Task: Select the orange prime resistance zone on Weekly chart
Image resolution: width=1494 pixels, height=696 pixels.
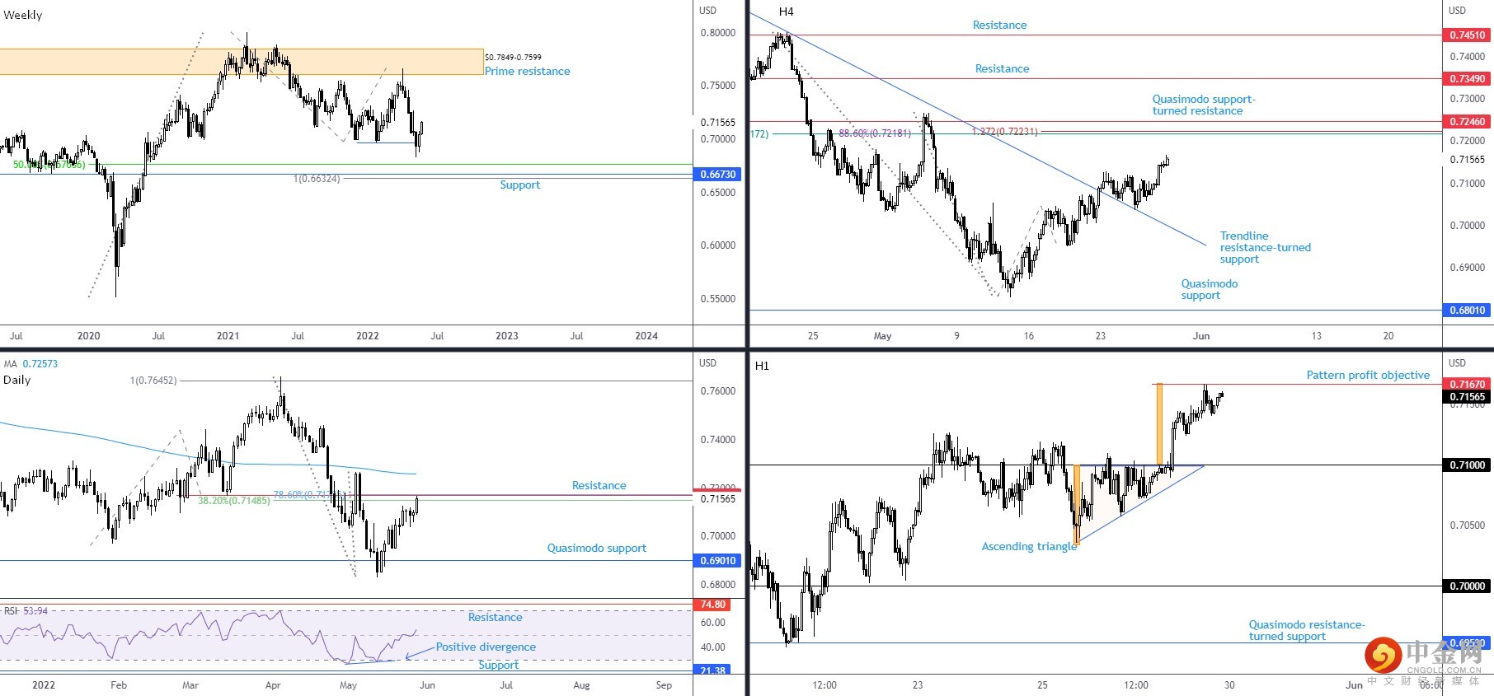Action: [242, 62]
